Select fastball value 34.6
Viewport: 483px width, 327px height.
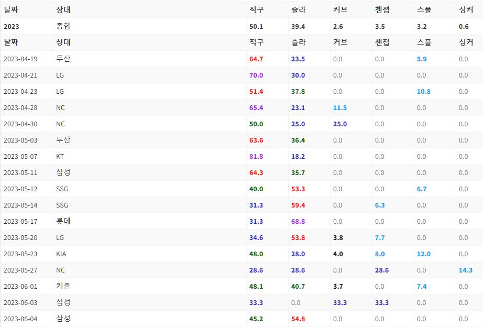(256, 238)
